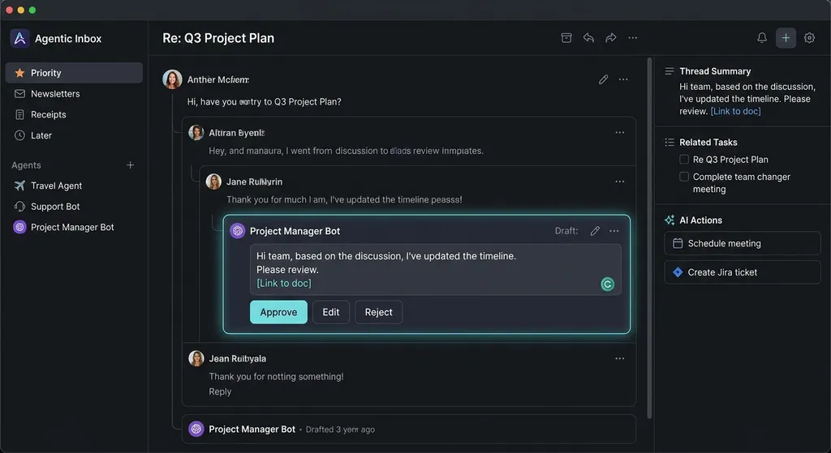Viewport: 831px width, 453px height.
Task: Forward this thread using the forward arrow
Action: pyautogui.click(x=610, y=38)
